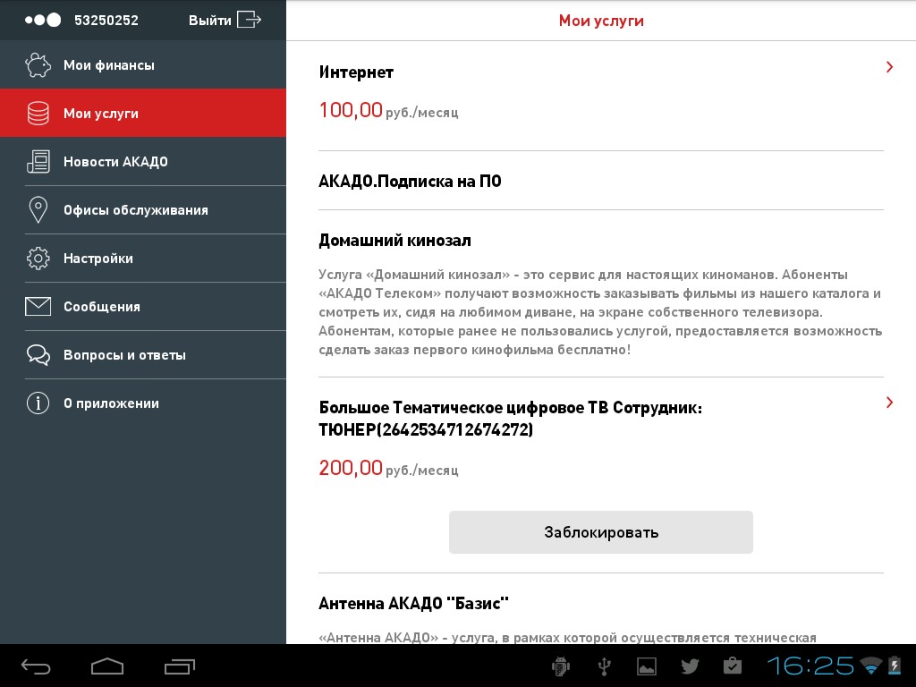This screenshot has height=687, width=916.
Task: Tap the Wi-Fi signal icon
Action: [871, 666]
